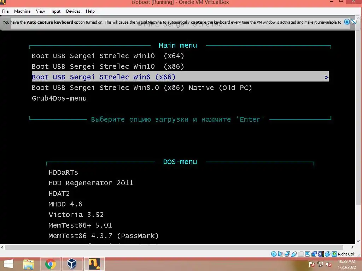Select Boot USB Sergei Strelec Win10 (x64)

coord(108,56)
